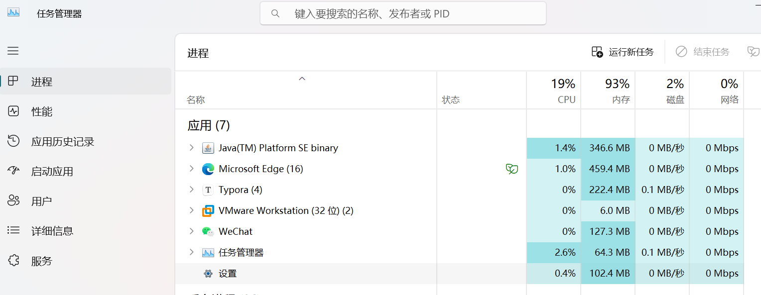Image resolution: width=761 pixels, height=295 pixels.
Task: Click the 2.6% CPU value
Action: [565, 252]
